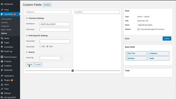Click the blue Update button in Form panel

coord(167,38)
